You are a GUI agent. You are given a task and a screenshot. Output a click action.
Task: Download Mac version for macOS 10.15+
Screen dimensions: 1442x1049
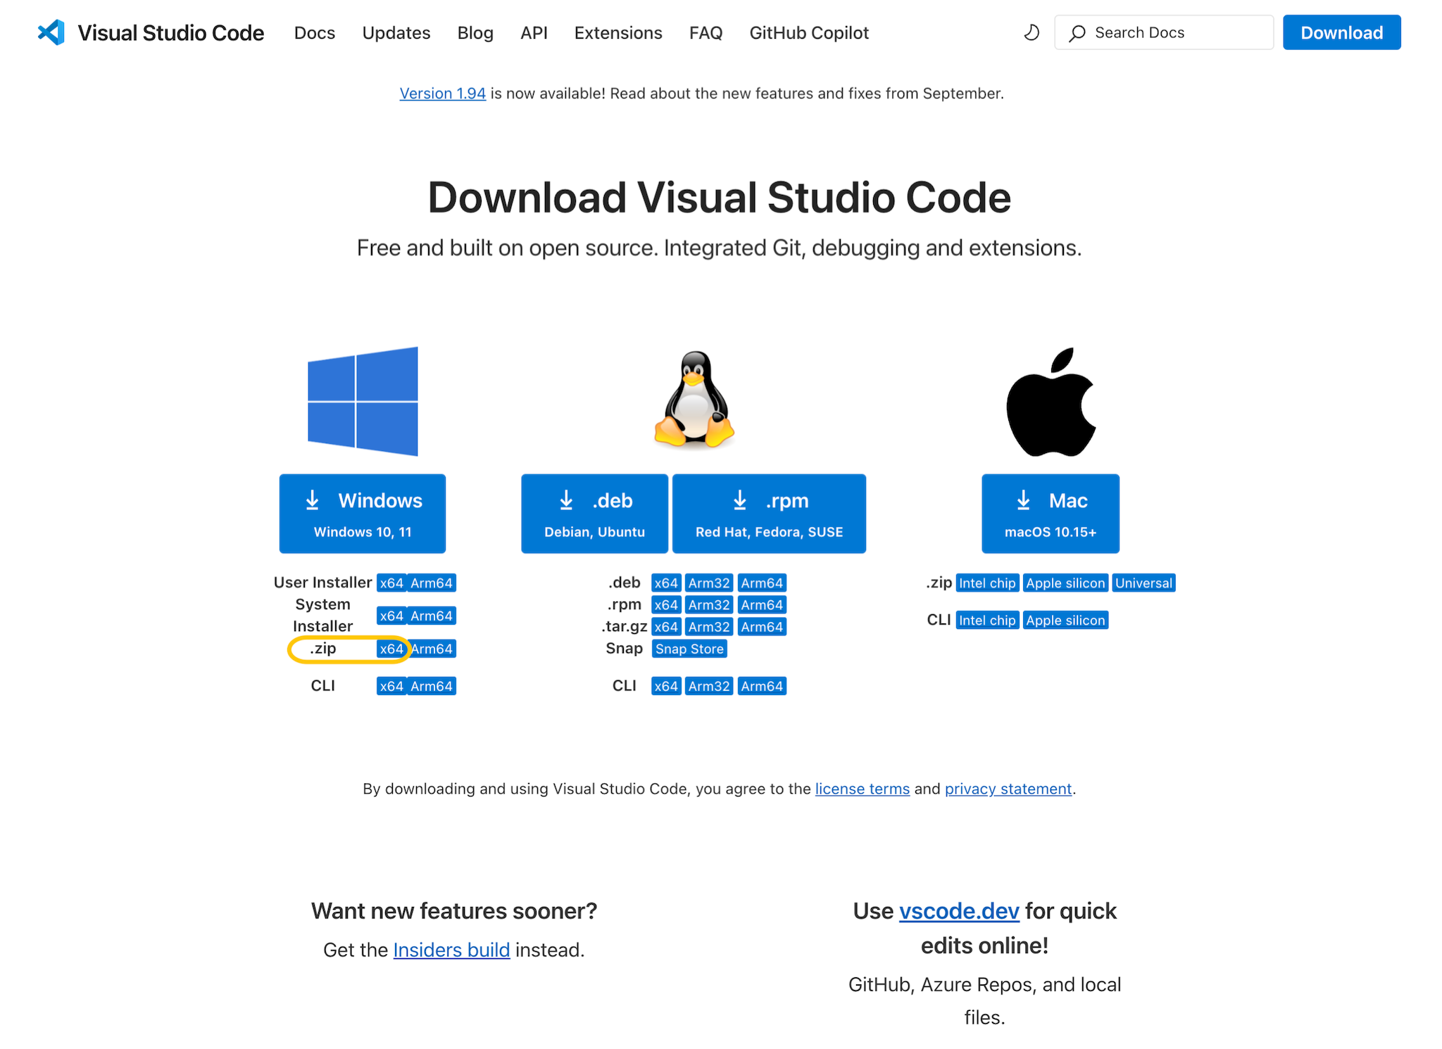1050,513
